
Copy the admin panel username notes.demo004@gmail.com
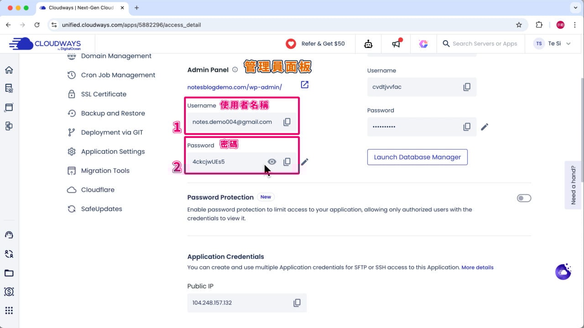(x=287, y=122)
